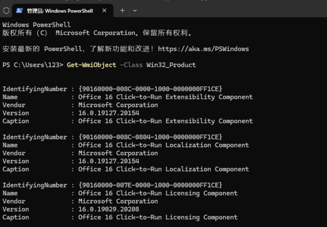
Task: Click the PowerShell icon on the tab
Action: coord(19,10)
